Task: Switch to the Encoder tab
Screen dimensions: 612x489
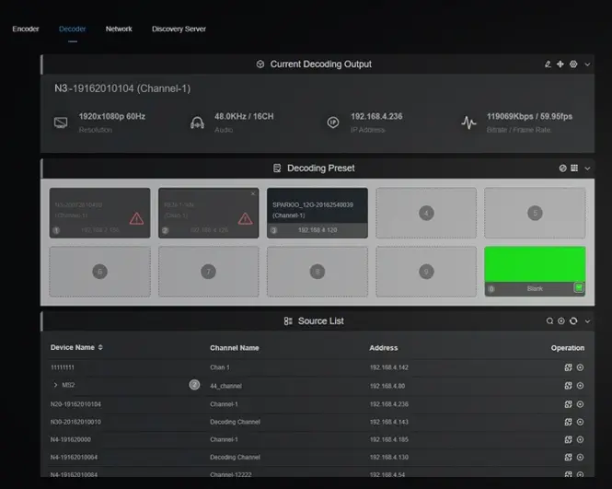Action: [26, 29]
